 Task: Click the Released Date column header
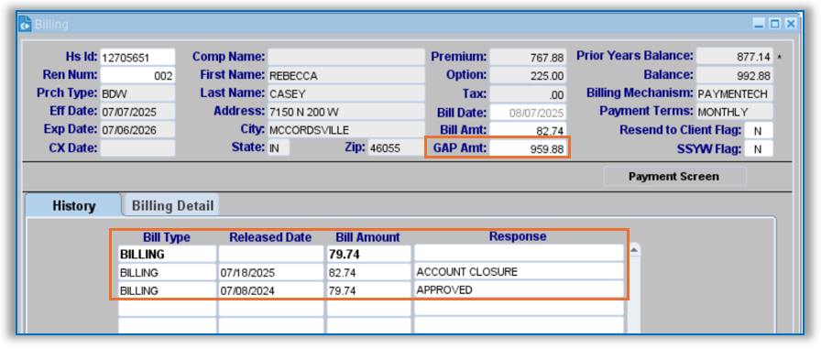(x=270, y=237)
